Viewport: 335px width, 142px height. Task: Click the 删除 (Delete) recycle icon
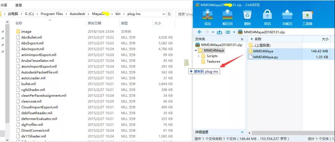[248, 17]
